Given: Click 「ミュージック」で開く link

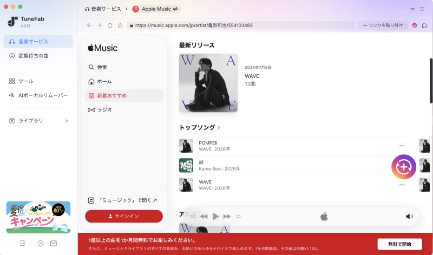Looking at the screenshot, I should [x=122, y=200].
